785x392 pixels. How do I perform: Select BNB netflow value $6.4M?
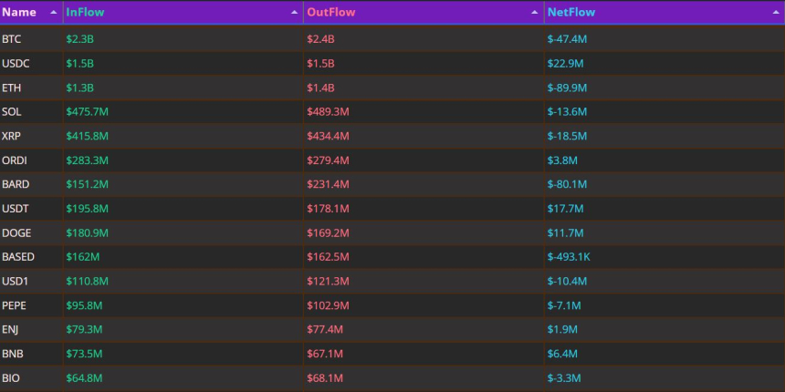coord(562,354)
